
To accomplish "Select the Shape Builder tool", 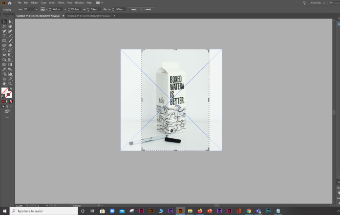I will (4, 60).
